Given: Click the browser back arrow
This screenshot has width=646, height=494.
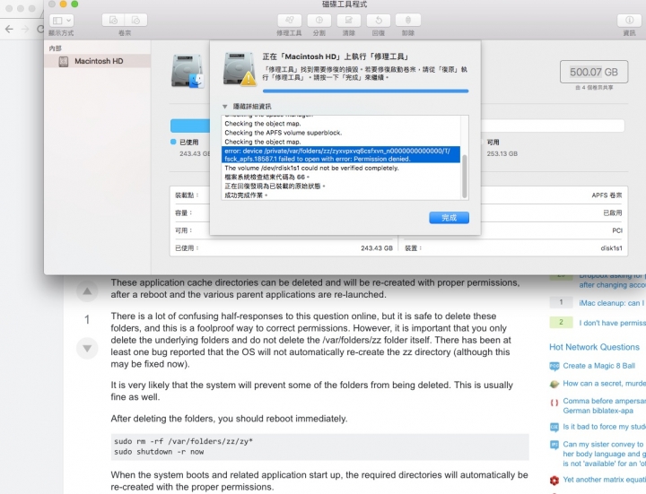Looking at the screenshot, I should point(9,30).
